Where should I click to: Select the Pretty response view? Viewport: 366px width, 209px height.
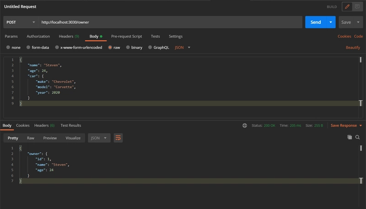pyautogui.click(x=13, y=138)
